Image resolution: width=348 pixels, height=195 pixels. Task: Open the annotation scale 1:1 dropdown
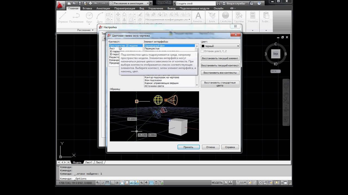pyautogui.click(x=241, y=183)
